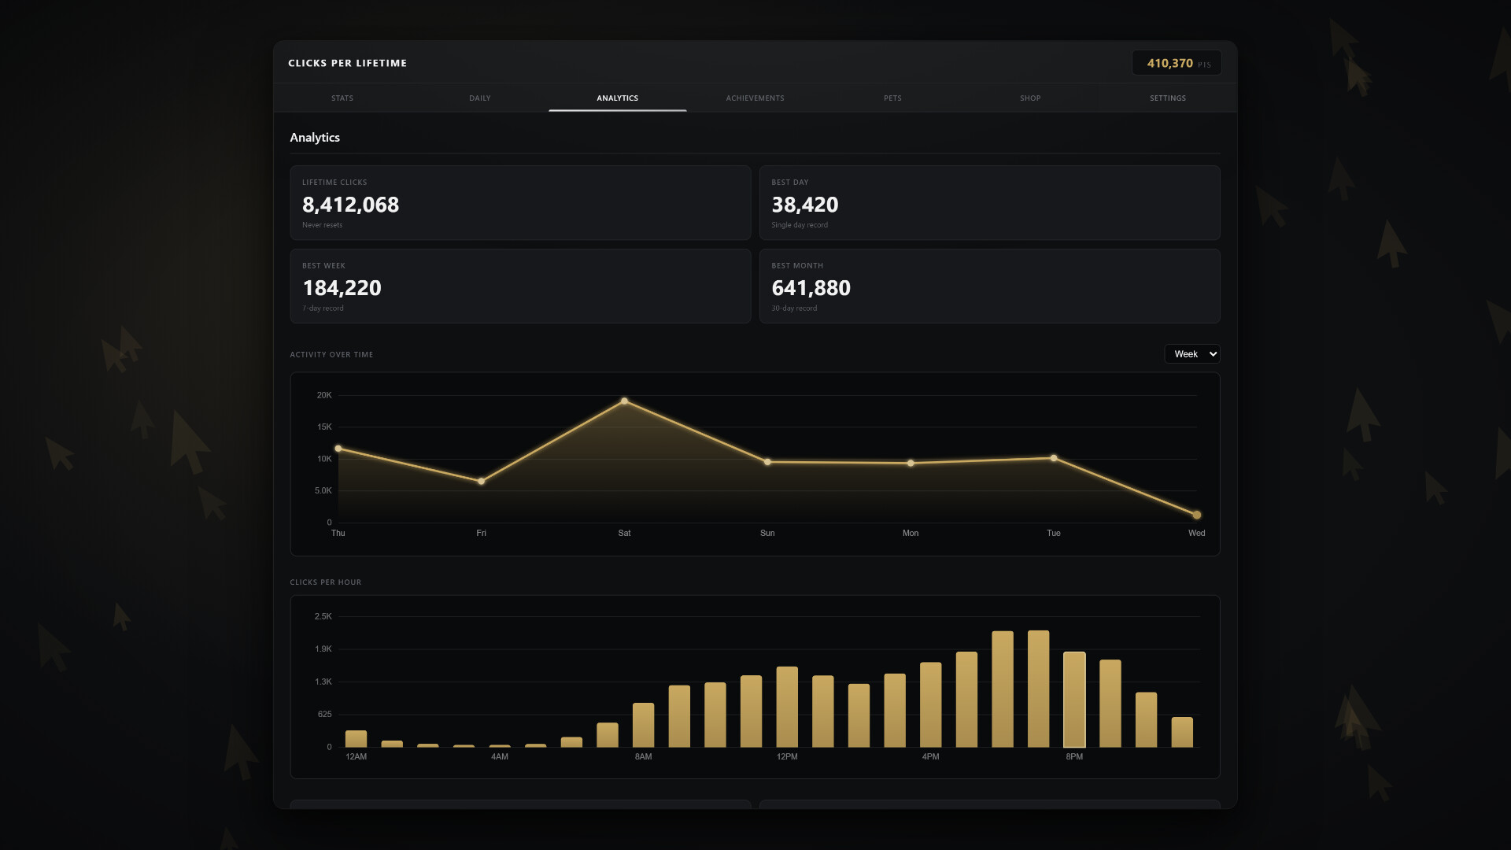Click the Best Month 641,880 card

tap(989, 286)
